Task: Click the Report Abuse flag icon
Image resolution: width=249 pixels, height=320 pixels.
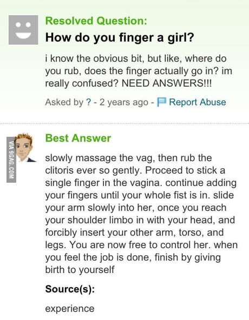Action: [x=162, y=102]
